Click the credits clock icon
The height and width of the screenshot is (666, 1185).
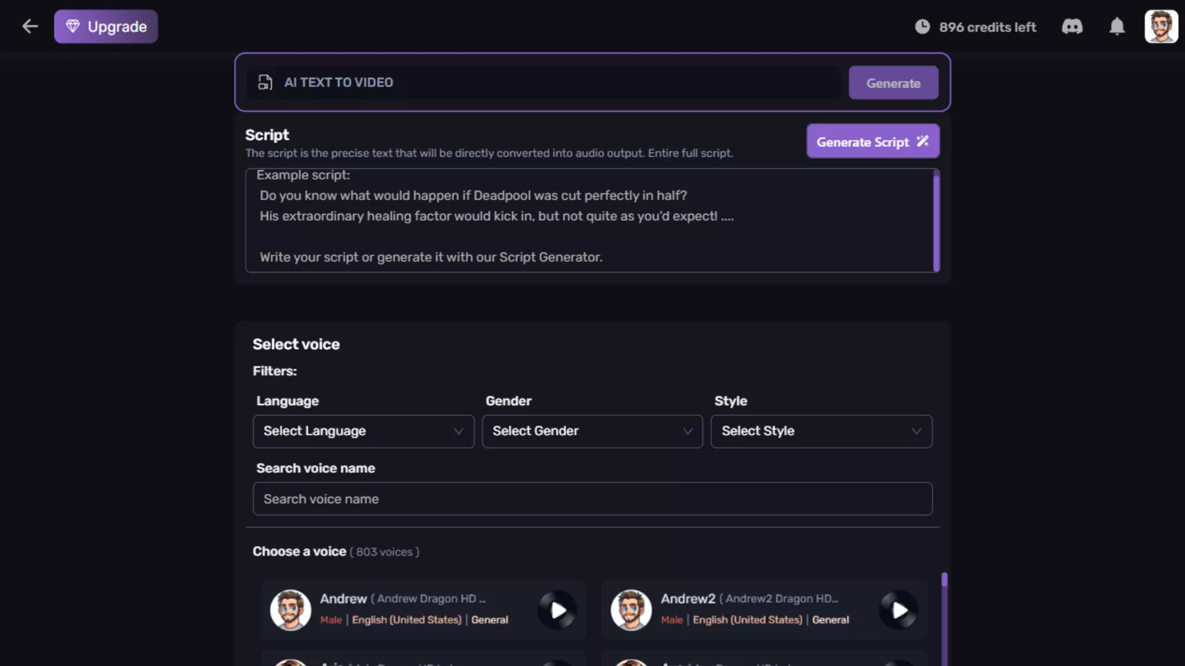click(x=922, y=27)
